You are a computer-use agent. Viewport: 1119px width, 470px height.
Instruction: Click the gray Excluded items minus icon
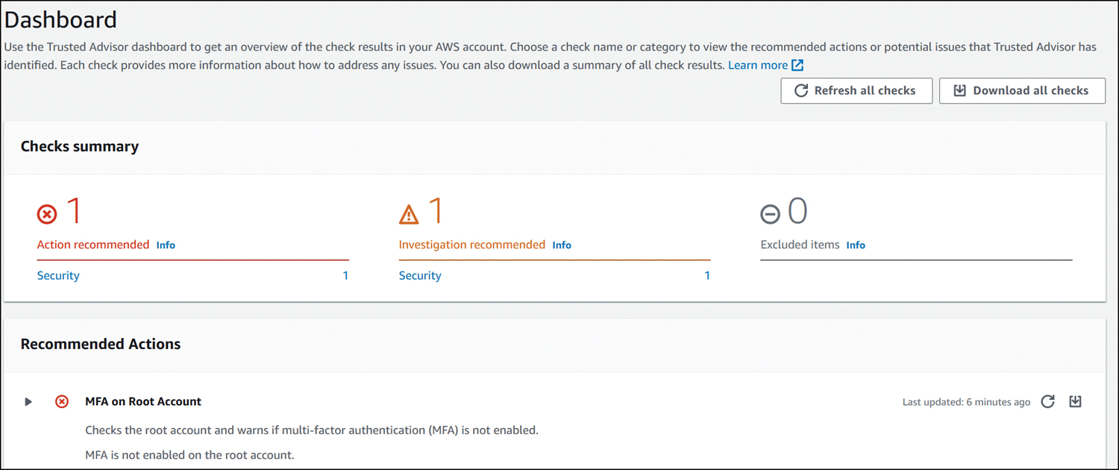click(770, 215)
